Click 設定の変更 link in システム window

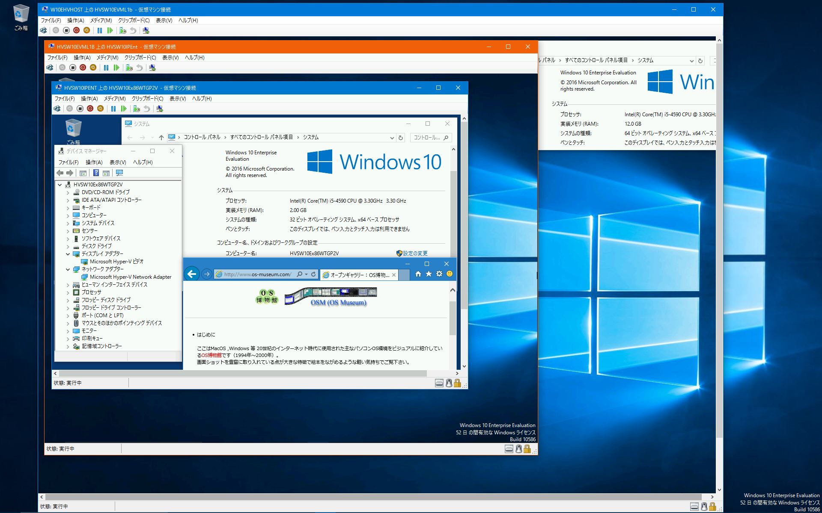coord(415,253)
